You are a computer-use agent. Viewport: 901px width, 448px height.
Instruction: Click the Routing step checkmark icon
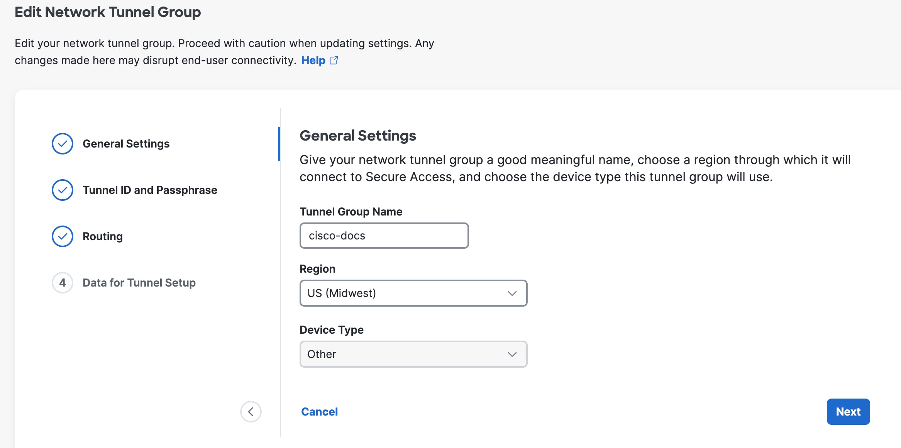coord(62,236)
